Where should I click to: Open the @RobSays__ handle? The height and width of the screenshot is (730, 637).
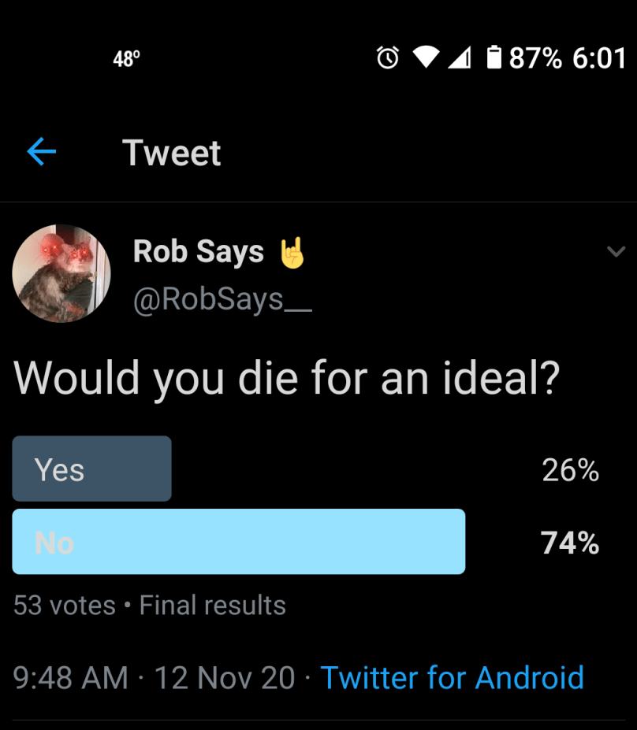click(222, 299)
